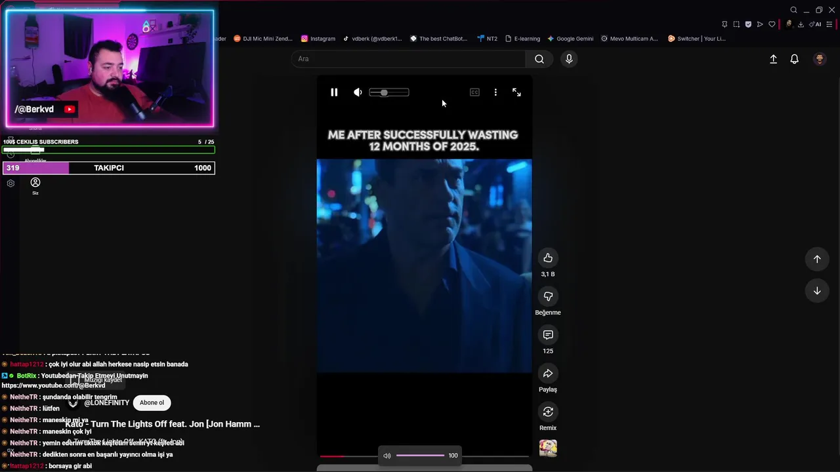Open the browser AI assistant button
Screen dimensions: 840x472
815,24
